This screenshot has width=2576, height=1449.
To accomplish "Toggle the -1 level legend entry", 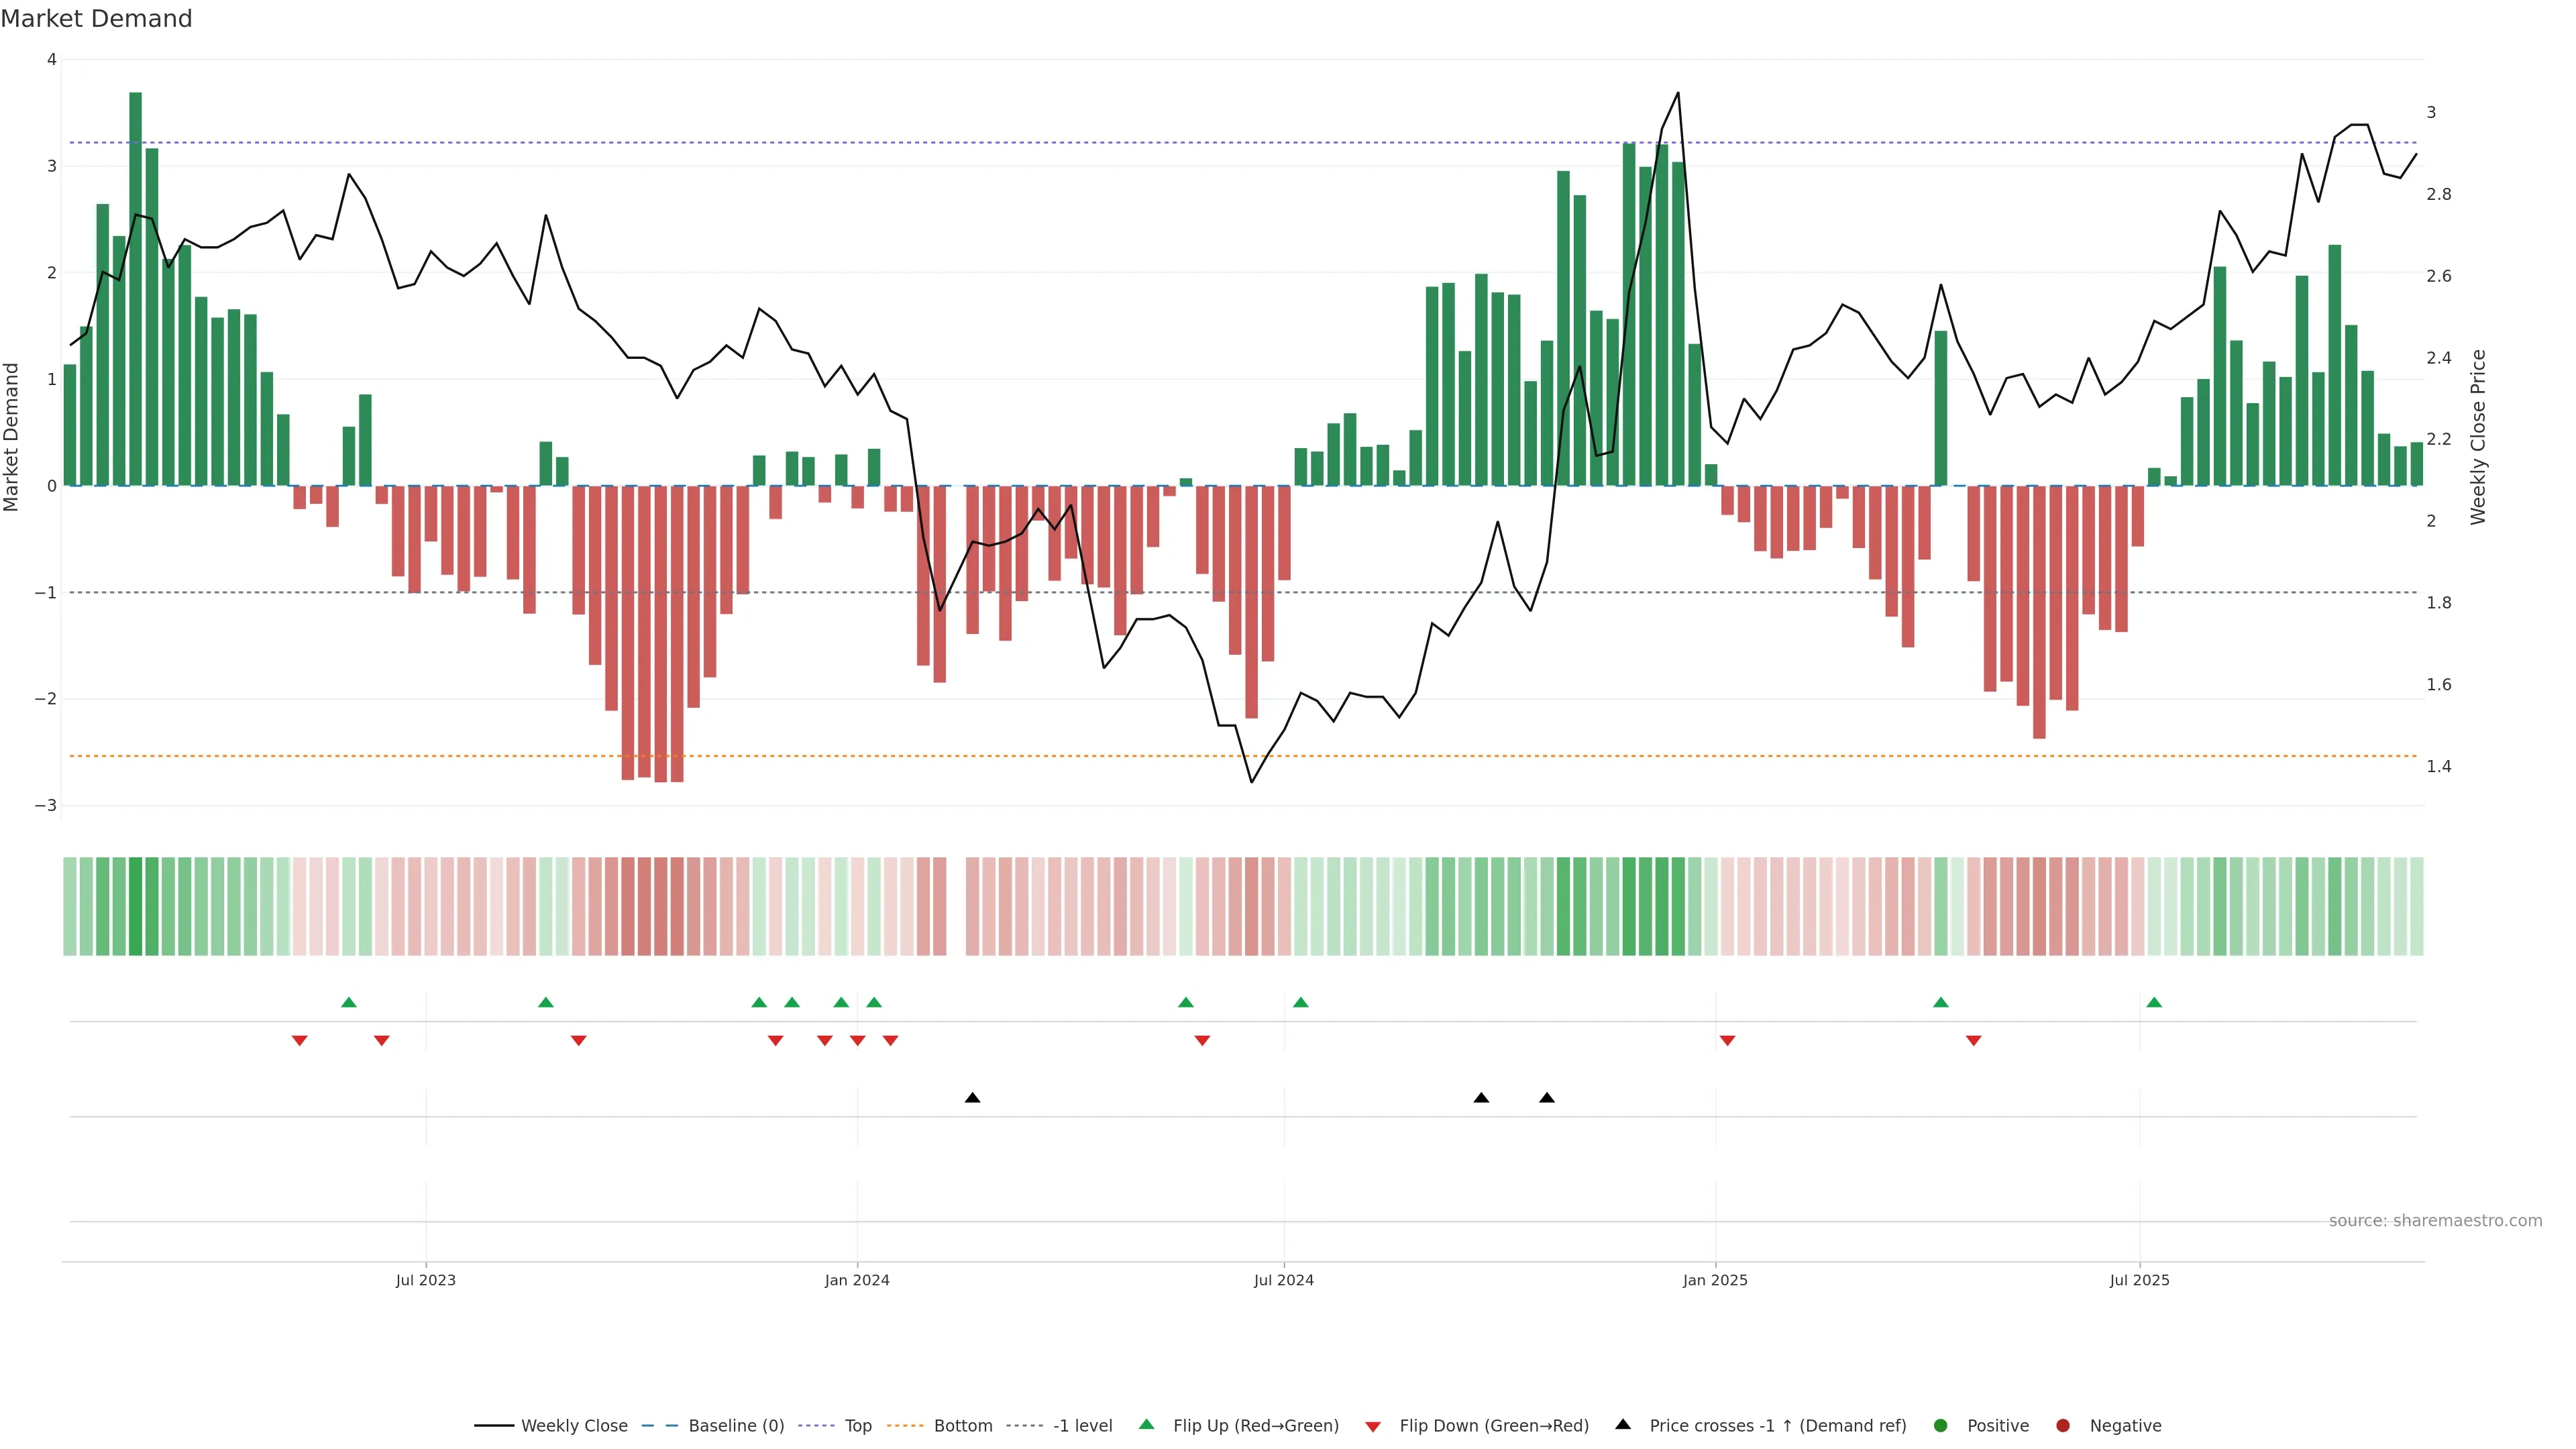I will pos(1082,1425).
